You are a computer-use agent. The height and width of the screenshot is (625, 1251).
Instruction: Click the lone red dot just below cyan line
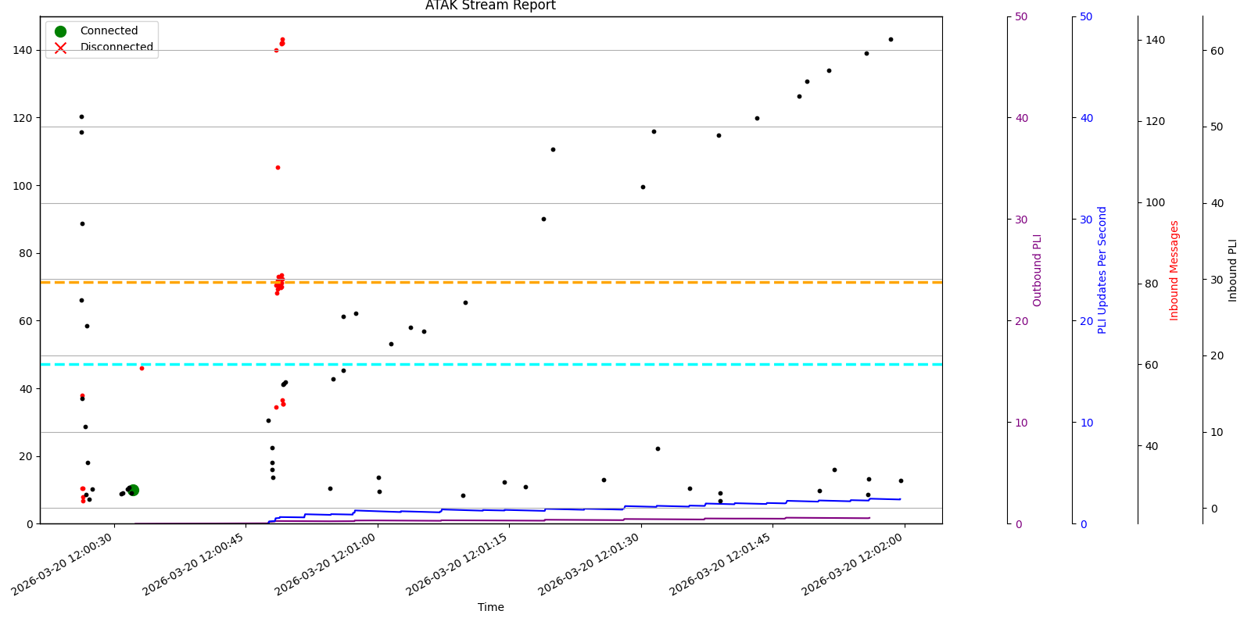pyautogui.click(x=142, y=368)
